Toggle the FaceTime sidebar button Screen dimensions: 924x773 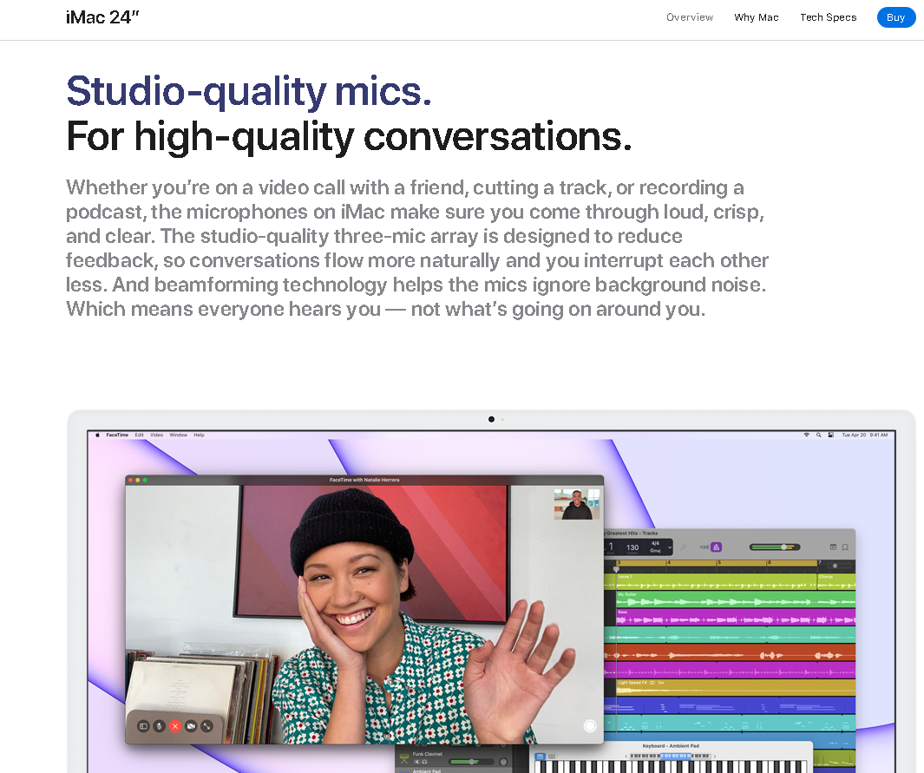click(x=143, y=726)
